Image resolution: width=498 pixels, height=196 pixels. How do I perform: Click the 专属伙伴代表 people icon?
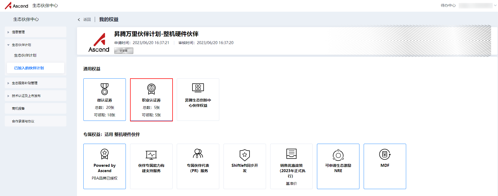click(198, 154)
